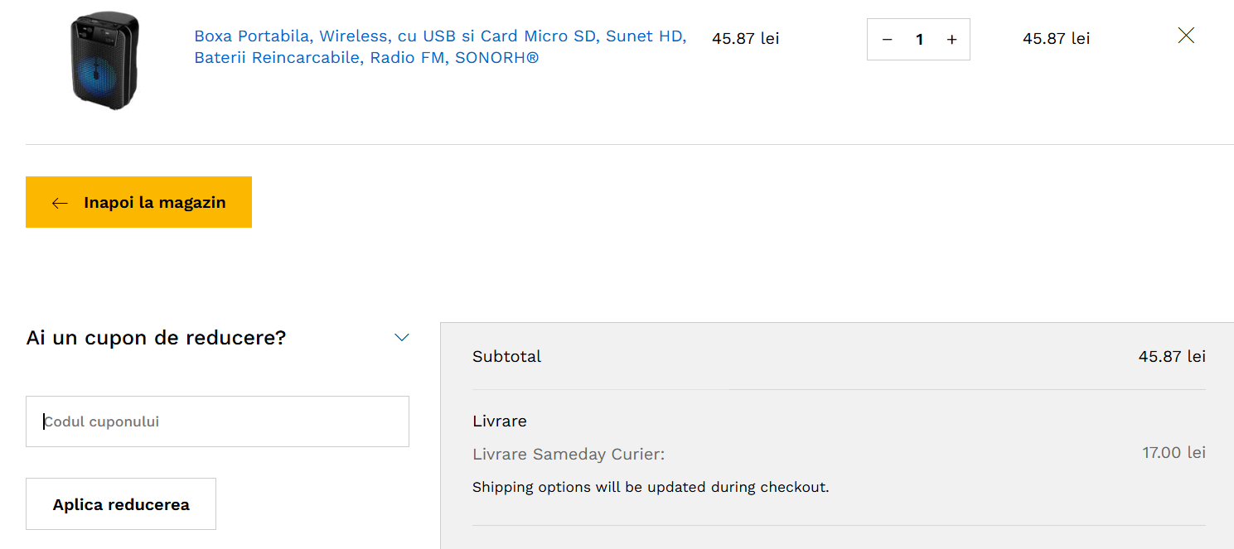Click the line total next to the remove icon
Image resolution: width=1234 pixels, height=549 pixels.
[1056, 39]
